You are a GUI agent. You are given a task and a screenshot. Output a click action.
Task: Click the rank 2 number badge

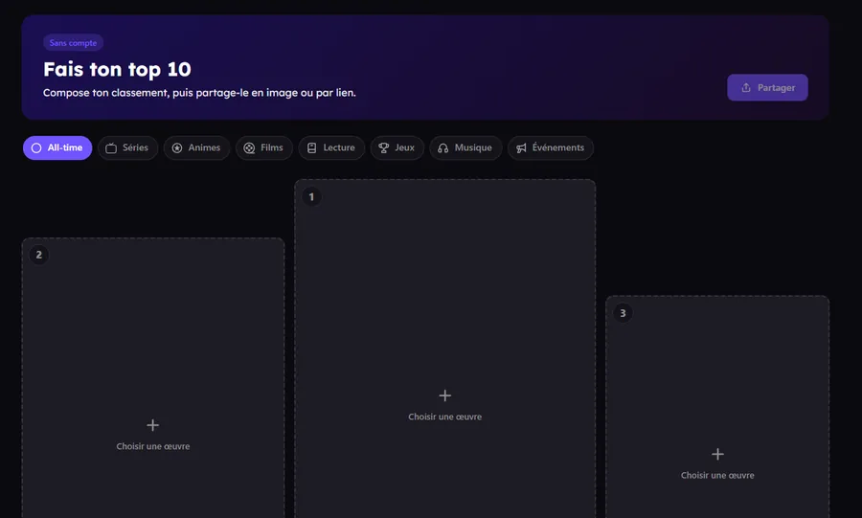39,255
